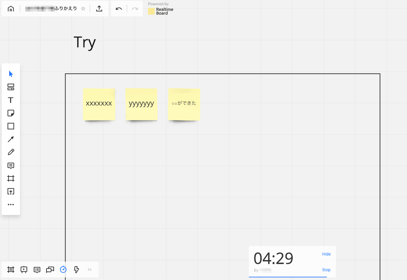The width and height of the screenshot is (407, 280).
Task: Pick the Sticky note tool
Action: 11,113
